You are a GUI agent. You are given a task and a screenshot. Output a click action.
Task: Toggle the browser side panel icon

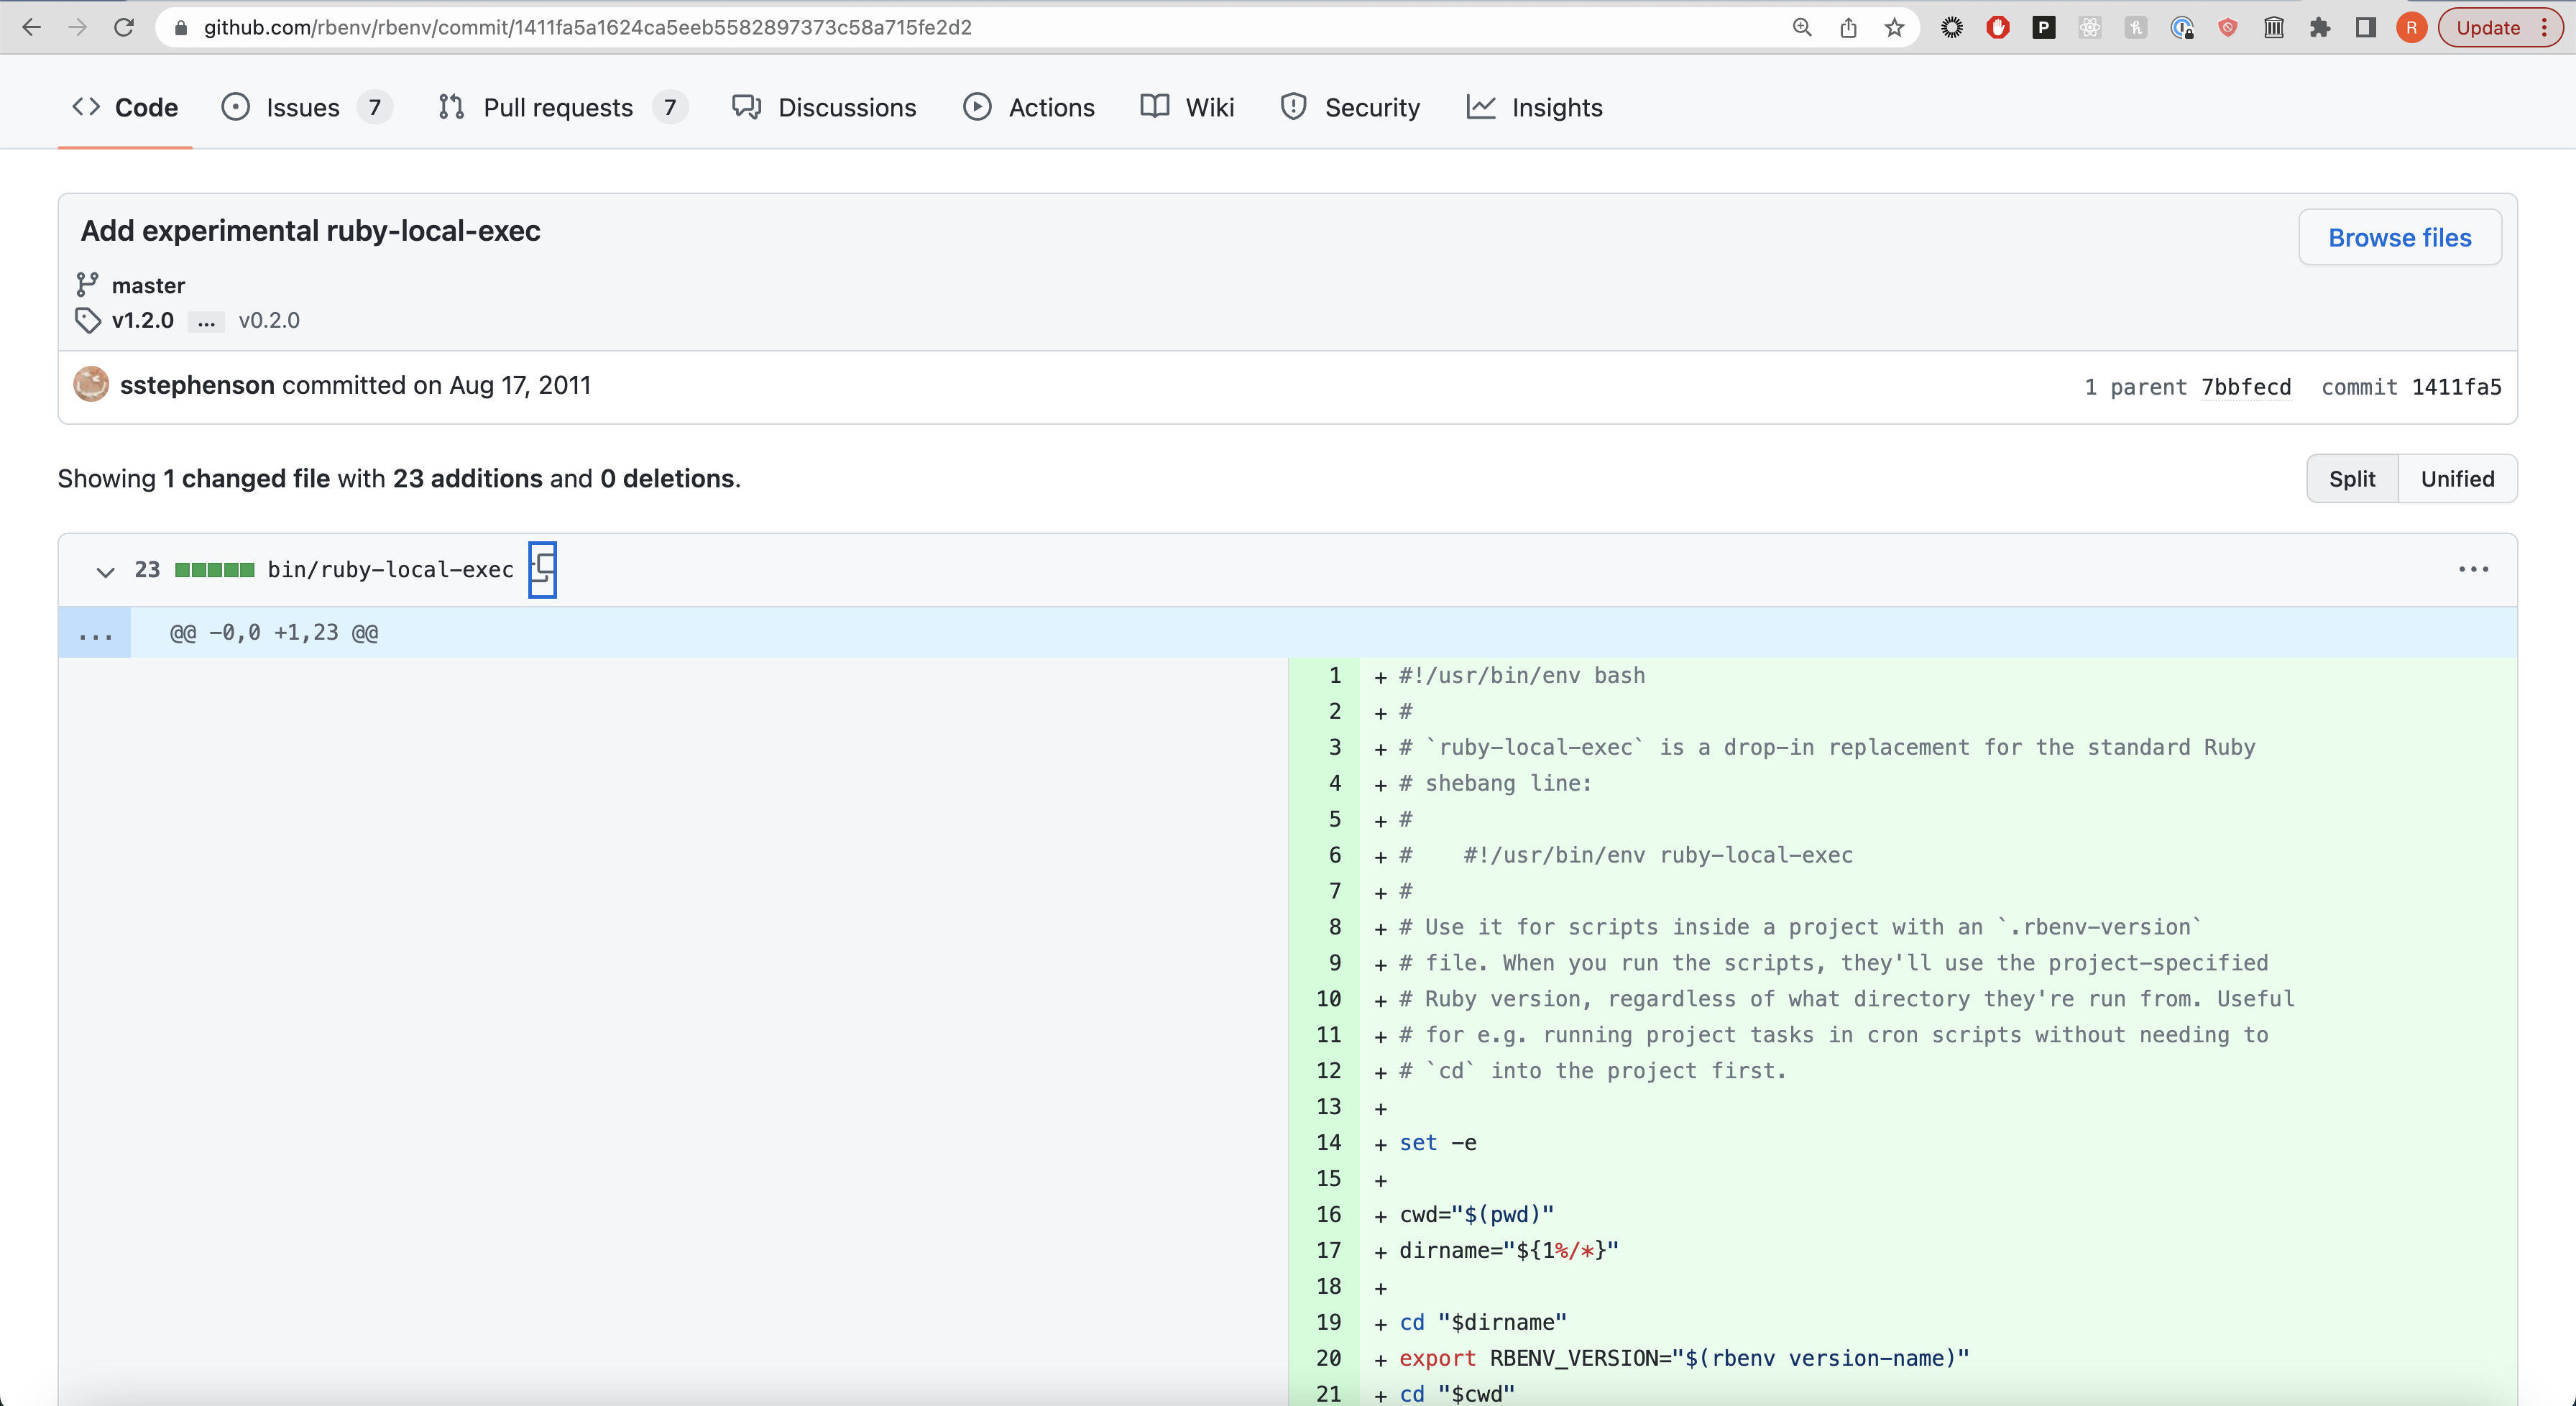(x=2366, y=28)
